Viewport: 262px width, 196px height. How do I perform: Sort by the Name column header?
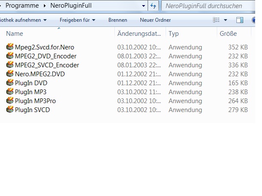15,34
